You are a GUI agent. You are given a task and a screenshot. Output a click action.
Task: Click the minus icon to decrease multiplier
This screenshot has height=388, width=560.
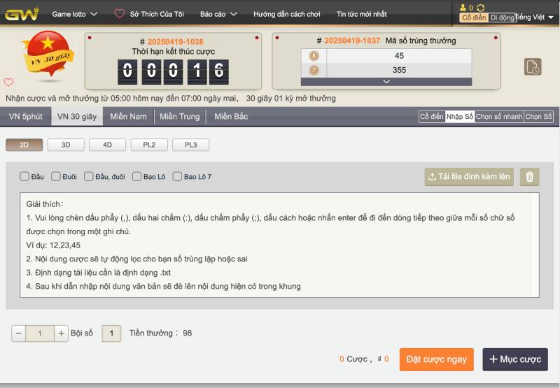click(18, 333)
